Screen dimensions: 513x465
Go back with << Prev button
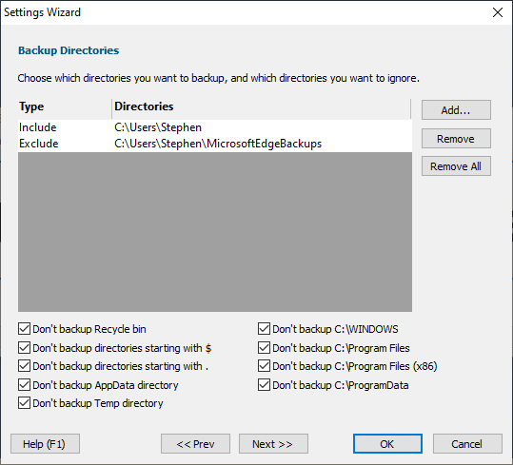point(195,444)
